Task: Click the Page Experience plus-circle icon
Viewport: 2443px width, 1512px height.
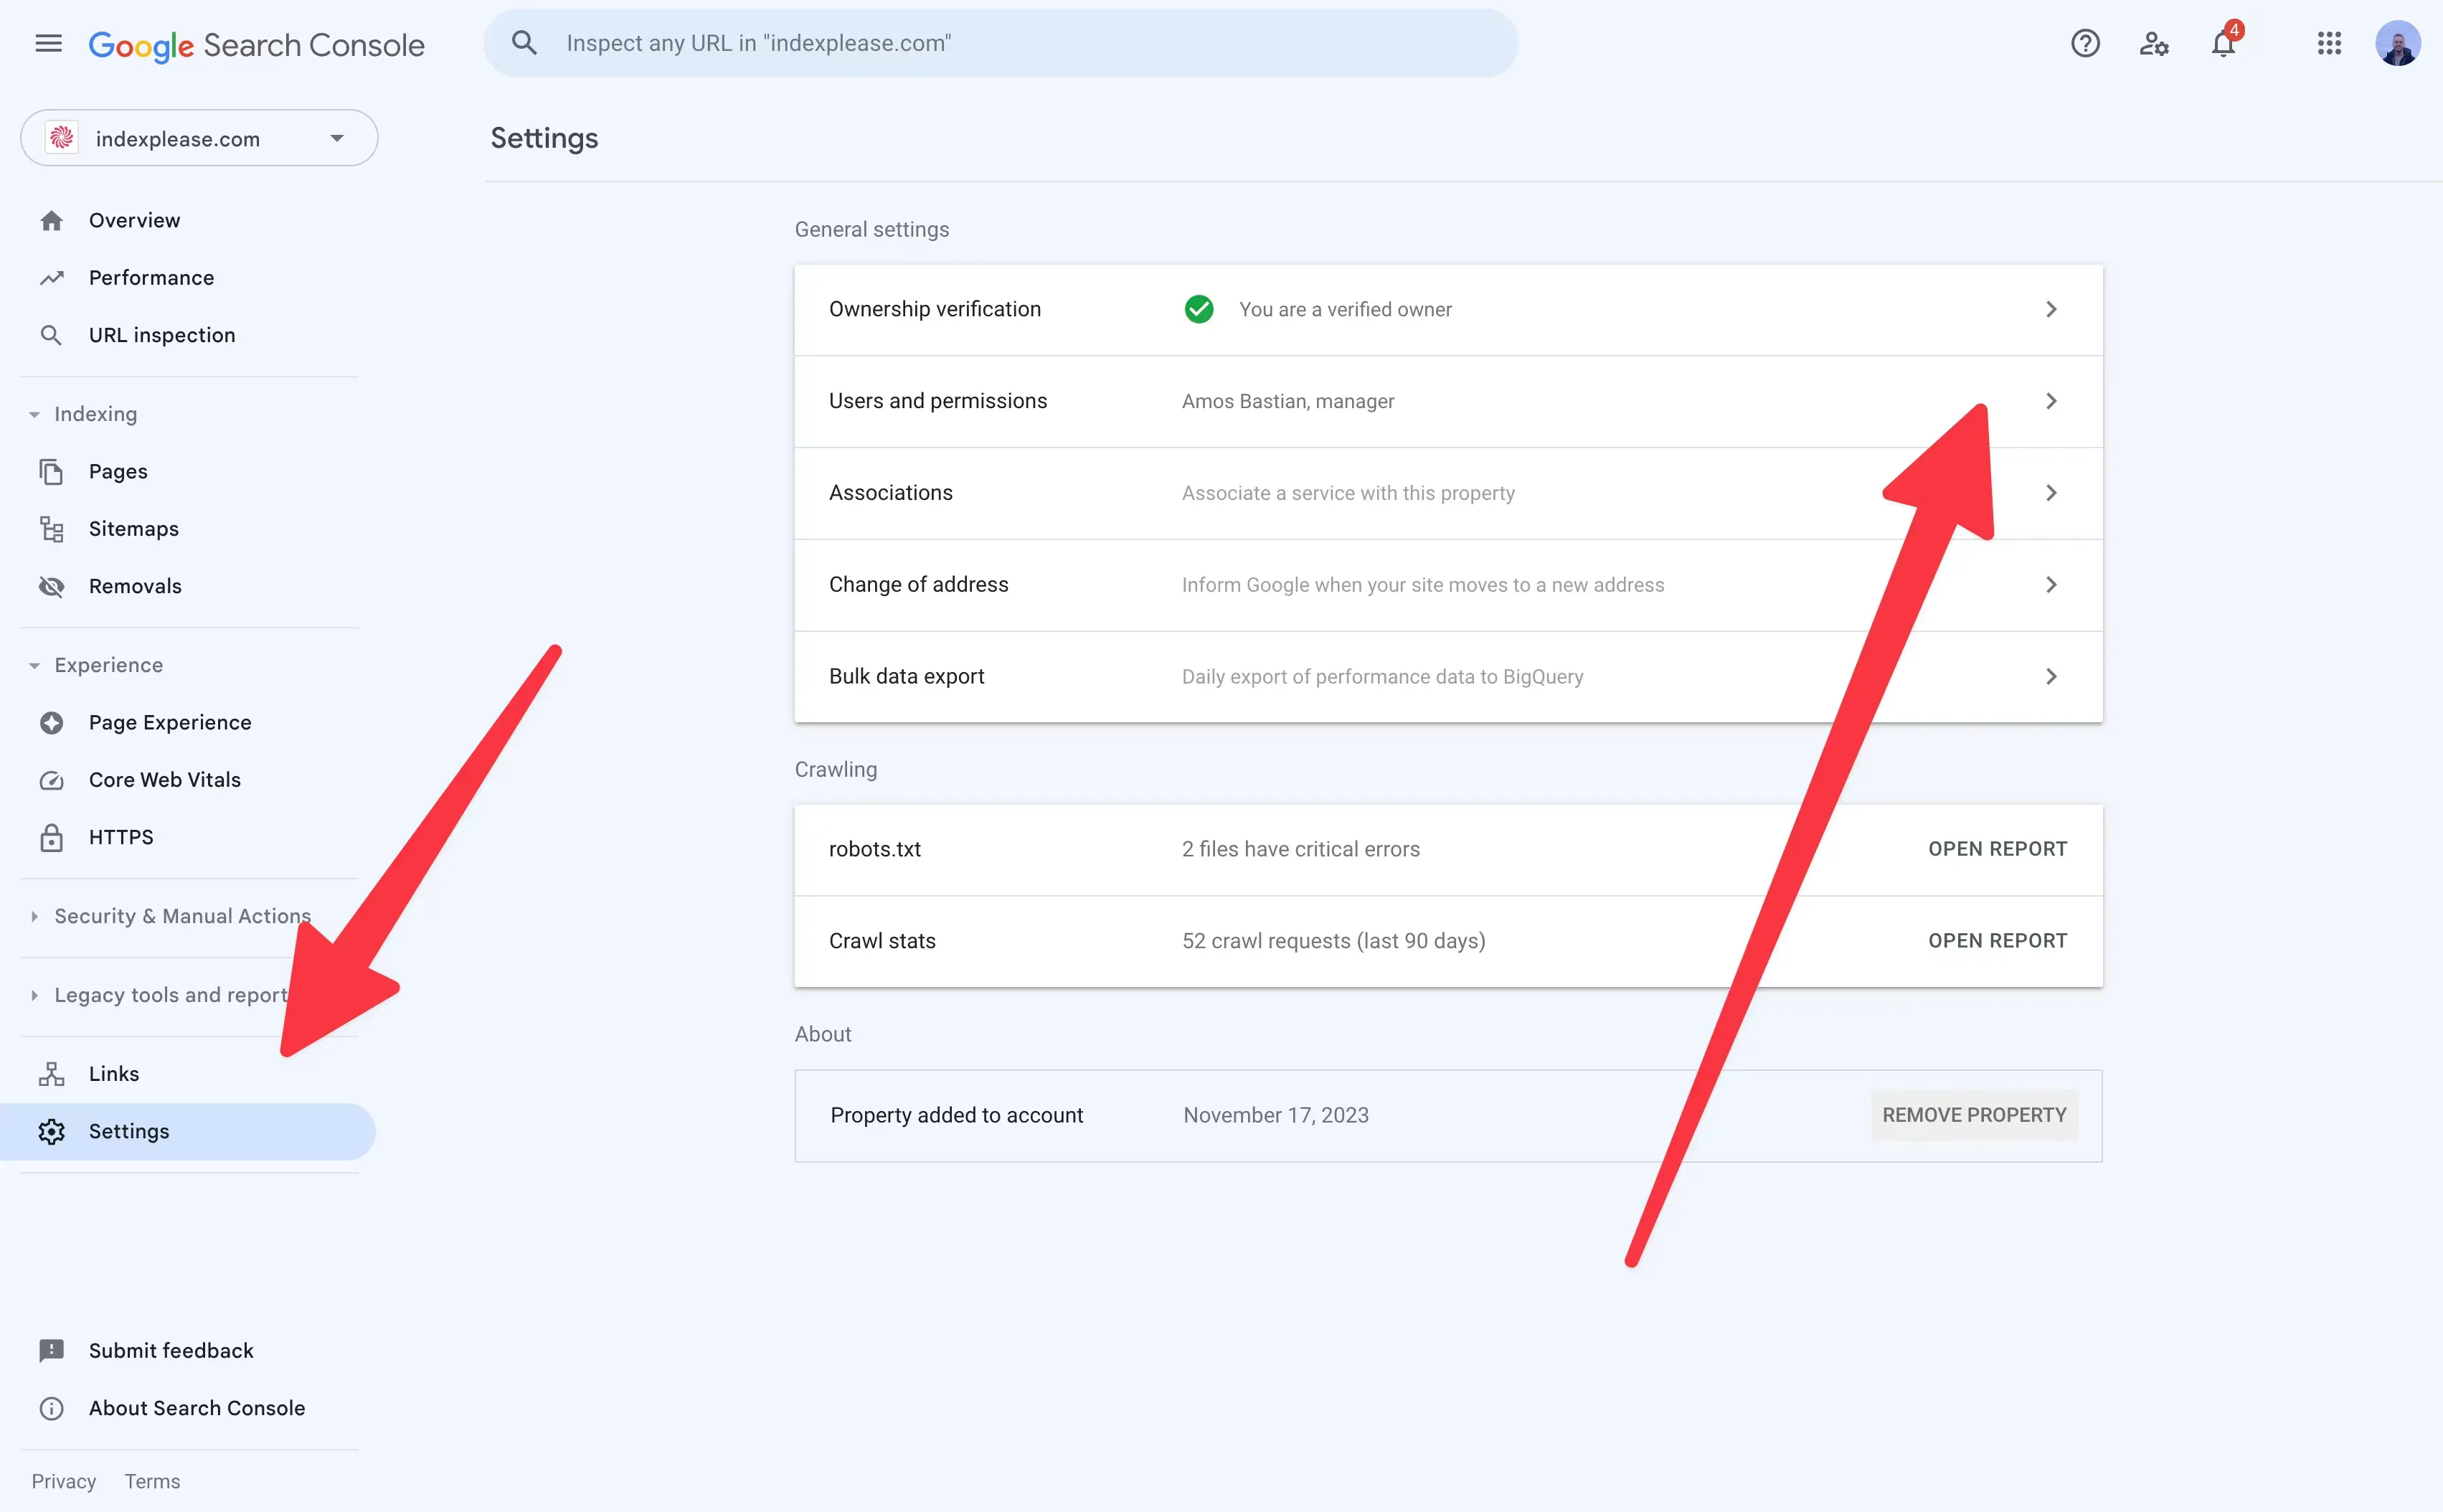Action: pyautogui.click(x=51, y=722)
